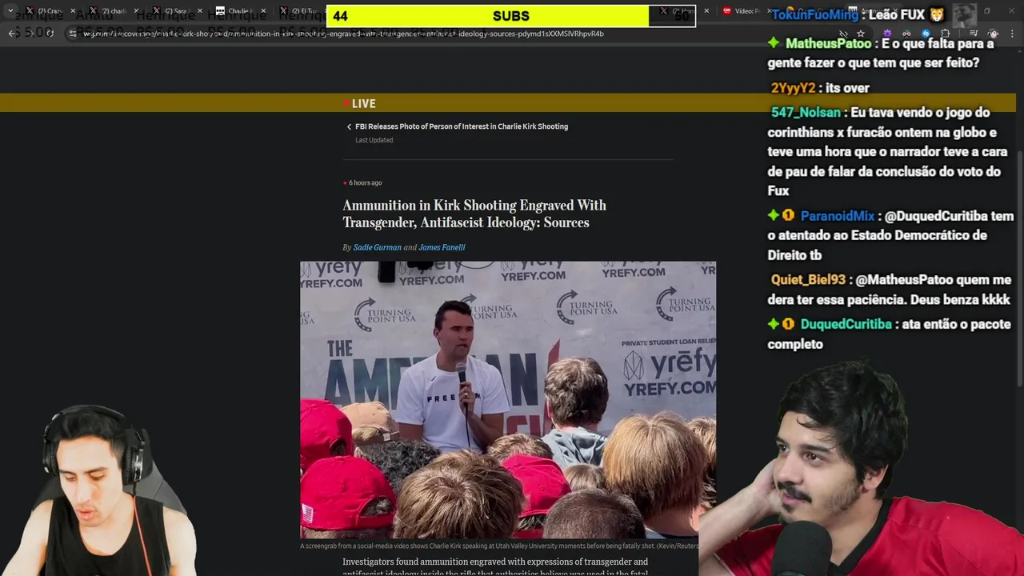The height and width of the screenshot is (576, 1024).
Task: Click the "6 hours ago" timestamp
Action: [365, 182]
